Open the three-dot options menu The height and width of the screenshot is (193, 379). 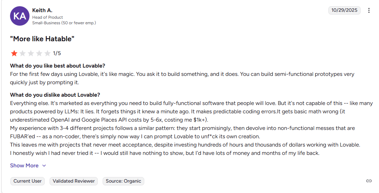click(369, 10)
